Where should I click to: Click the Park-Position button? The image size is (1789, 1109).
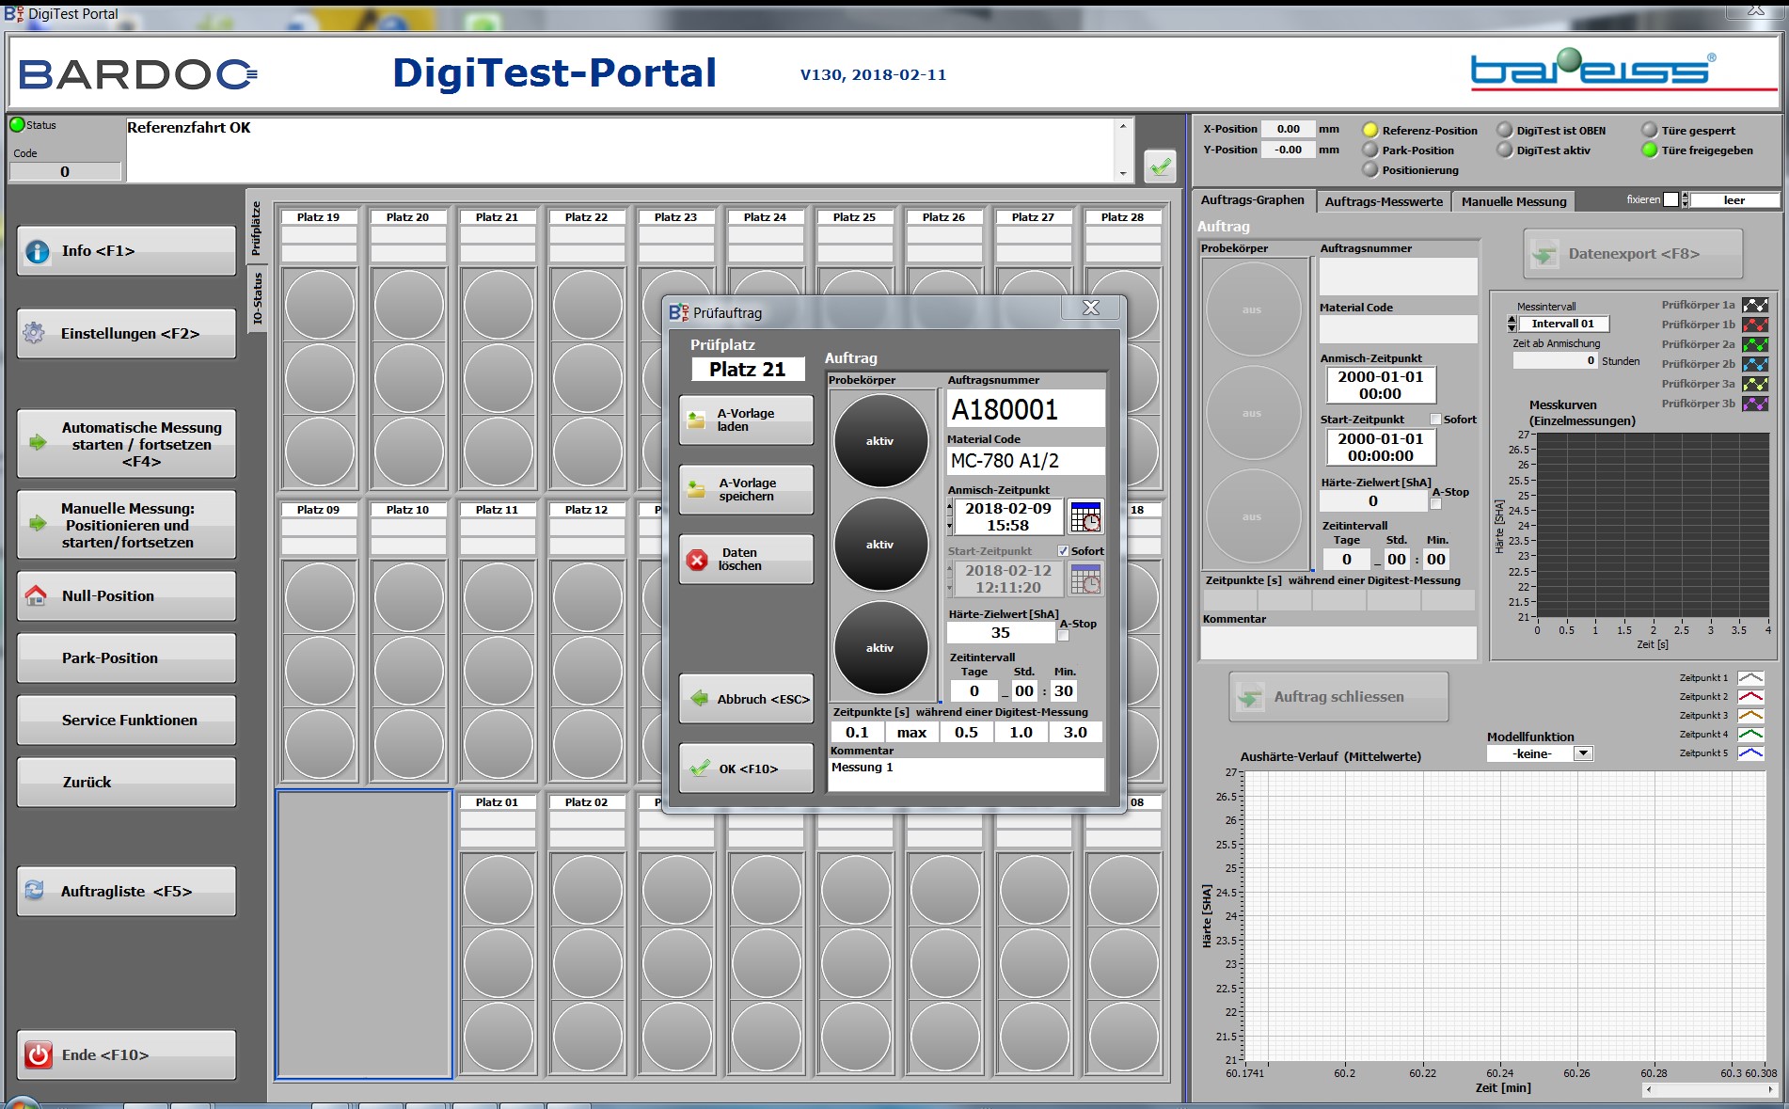click(126, 658)
